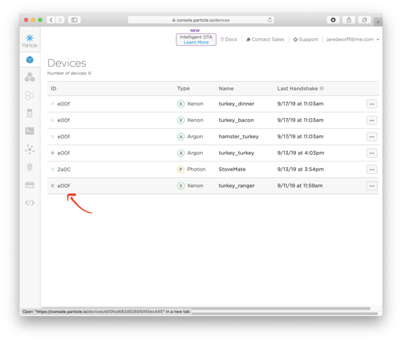Image resolution: width=402 pixels, height=342 pixels.
Task: Open the Billing card icon in sidebar
Action: coord(30,185)
